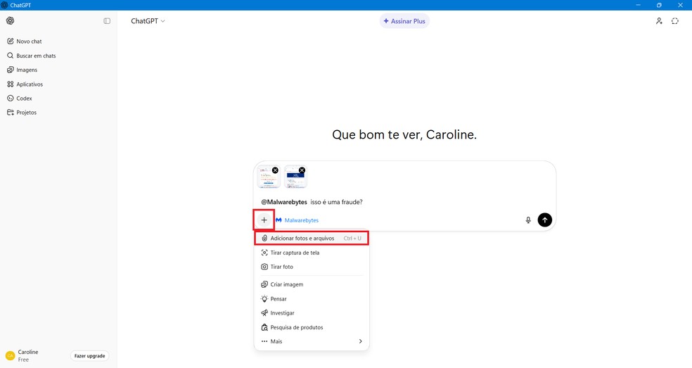The width and height of the screenshot is (692, 368).
Task: Select Criar imagem
Action: click(312, 284)
